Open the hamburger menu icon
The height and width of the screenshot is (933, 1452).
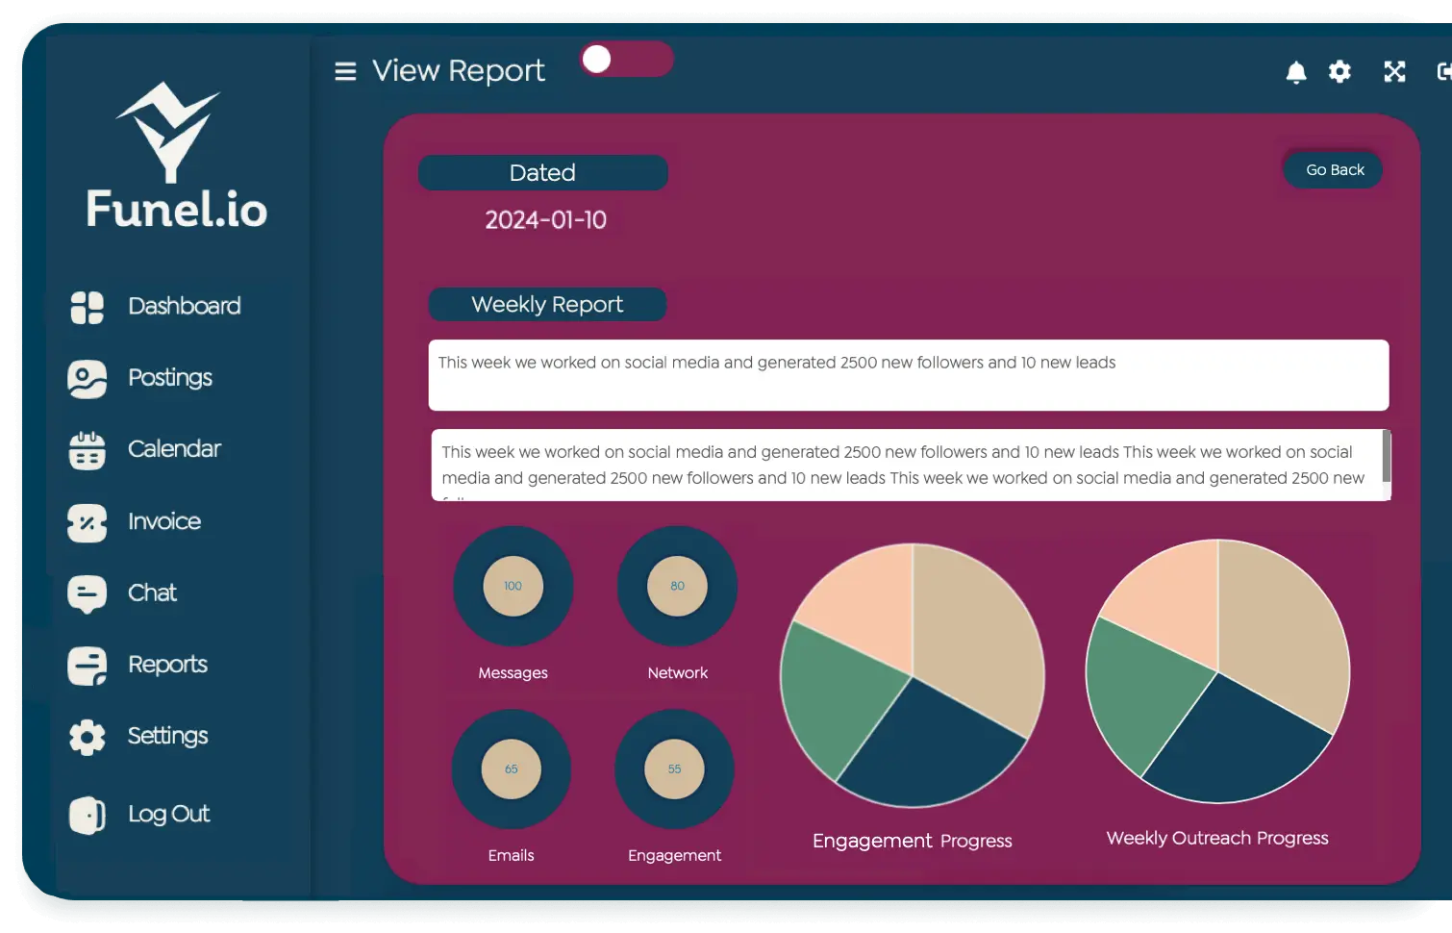click(x=345, y=71)
